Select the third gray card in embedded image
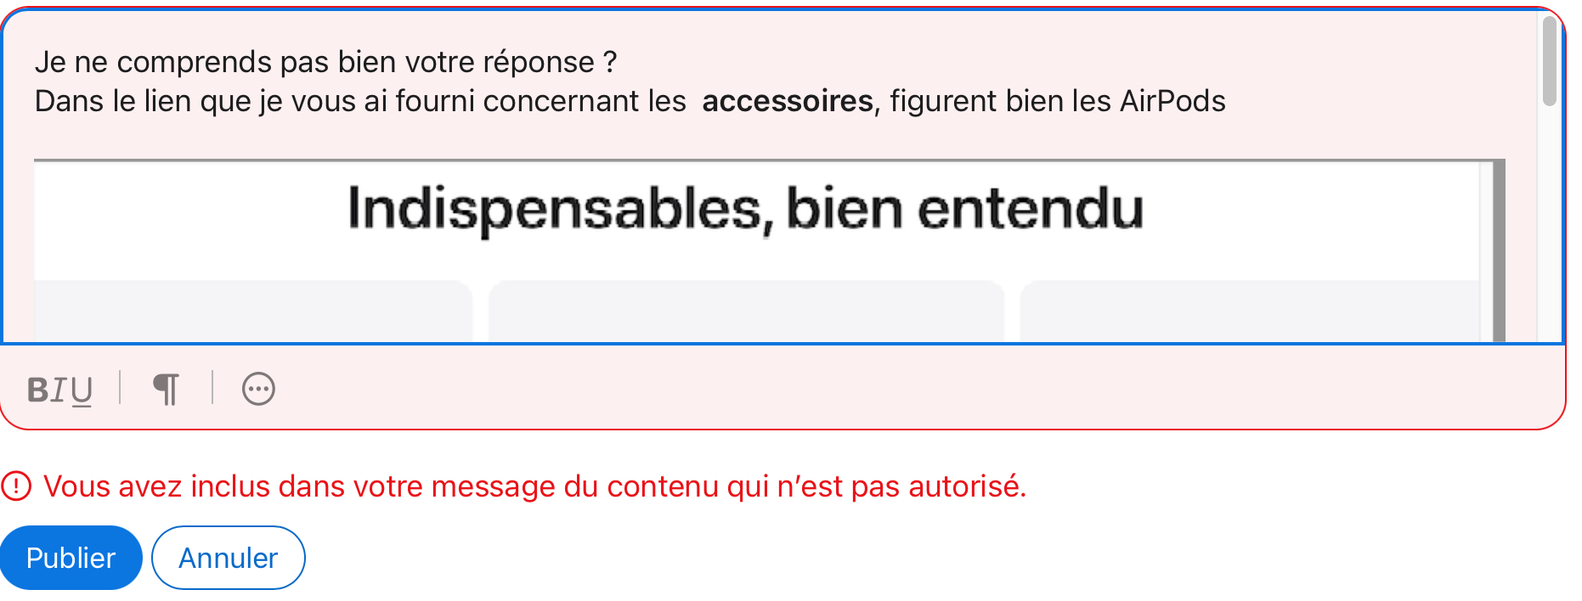 pyautogui.click(x=1249, y=312)
